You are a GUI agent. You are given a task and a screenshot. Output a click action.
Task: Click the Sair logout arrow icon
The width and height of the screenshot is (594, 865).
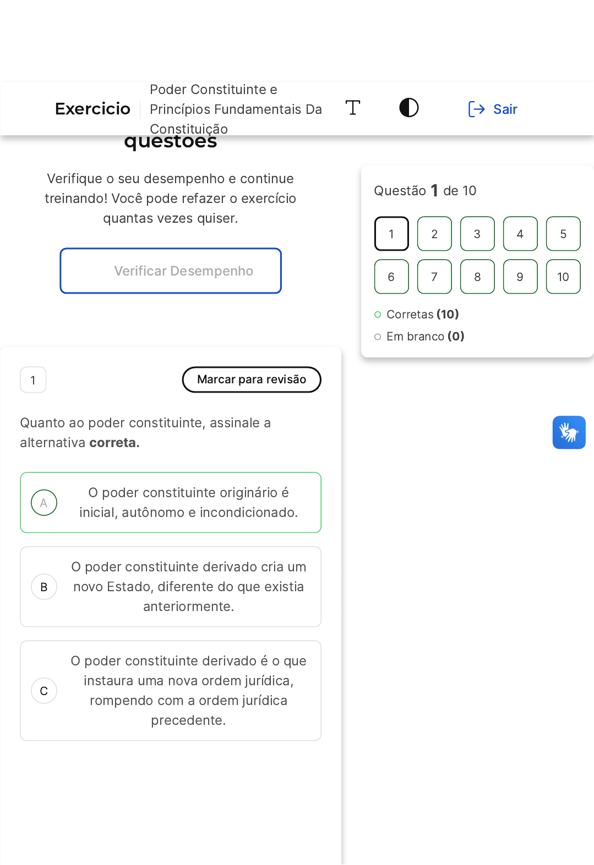476,109
